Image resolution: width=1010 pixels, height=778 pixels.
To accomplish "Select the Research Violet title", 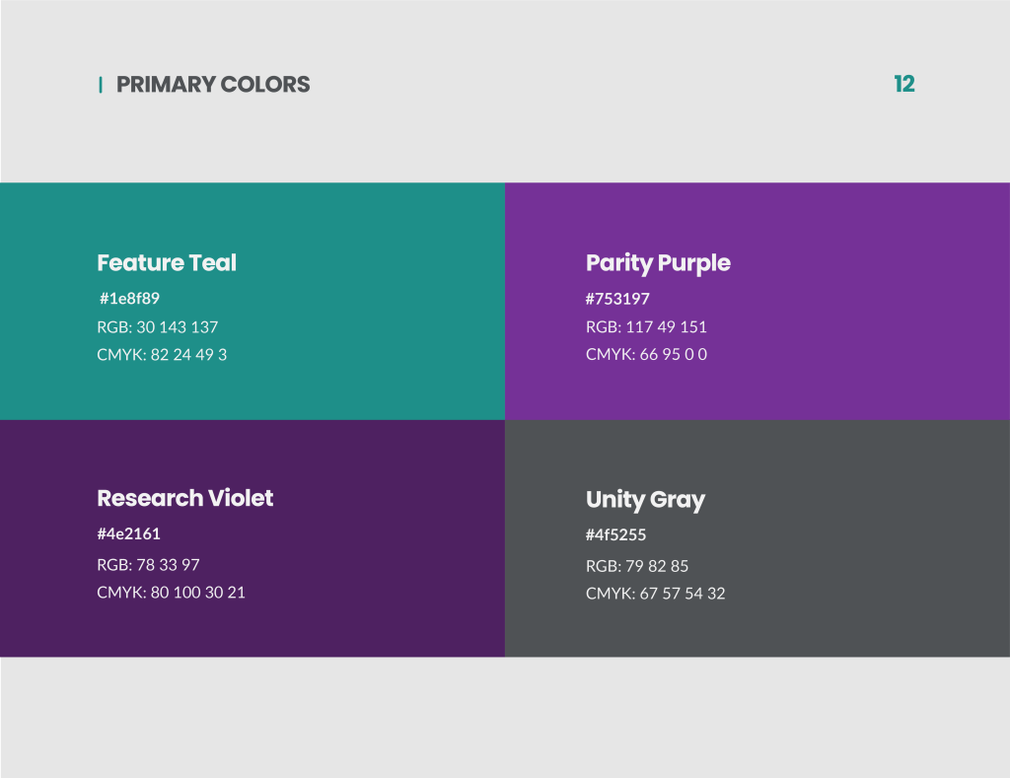I will [184, 498].
